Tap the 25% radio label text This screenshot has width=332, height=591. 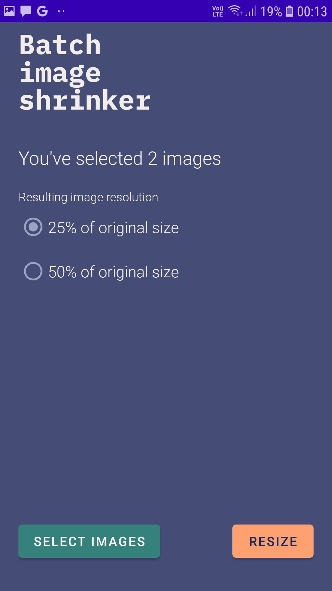click(x=113, y=228)
